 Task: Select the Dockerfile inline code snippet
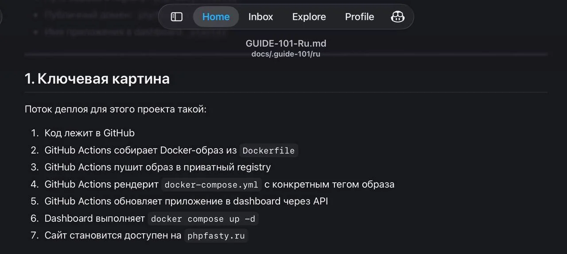[268, 150]
